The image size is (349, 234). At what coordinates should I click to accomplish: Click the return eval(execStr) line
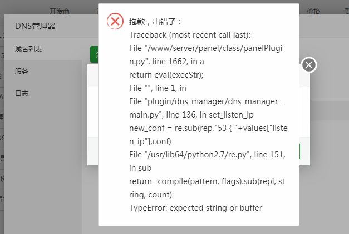point(166,75)
